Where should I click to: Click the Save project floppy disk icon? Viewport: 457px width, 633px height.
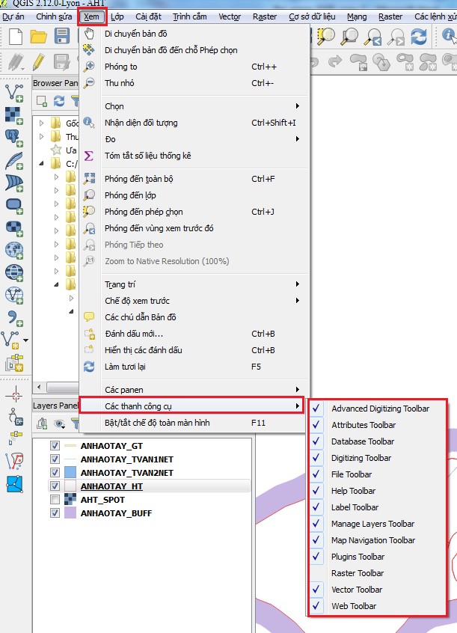point(62,37)
